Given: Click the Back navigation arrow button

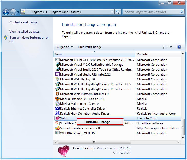Looking at the screenshot, I should 6,12.
